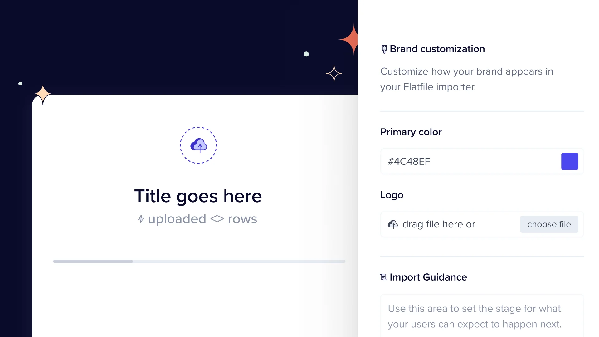The width and height of the screenshot is (599, 337).
Task: Click the Brand customization heading
Action: (437, 49)
